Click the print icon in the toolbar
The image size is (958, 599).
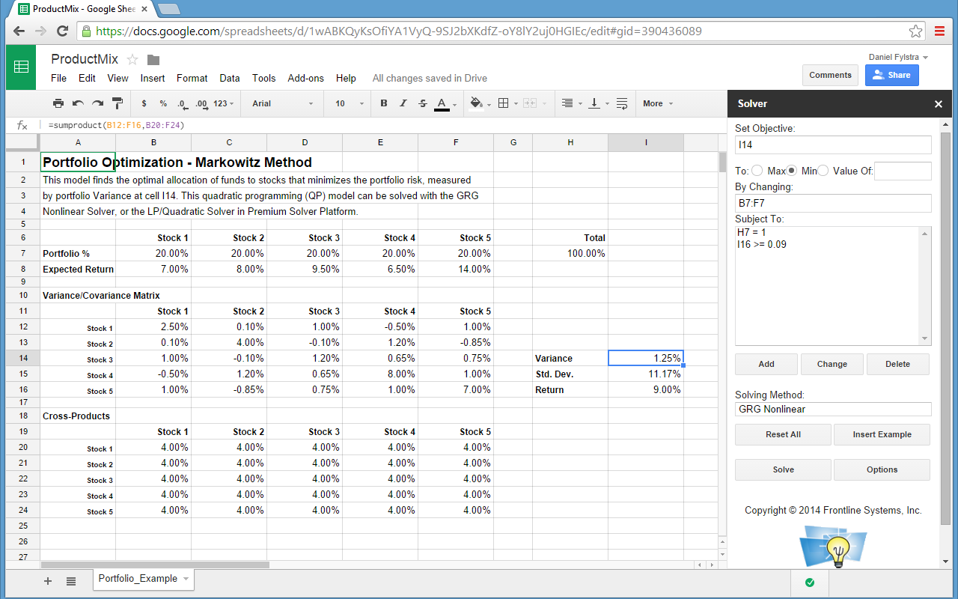point(58,103)
